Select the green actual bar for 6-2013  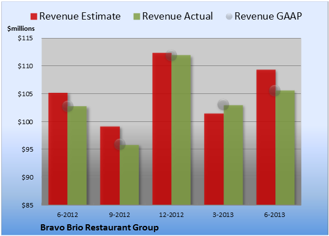click(x=285, y=148)
